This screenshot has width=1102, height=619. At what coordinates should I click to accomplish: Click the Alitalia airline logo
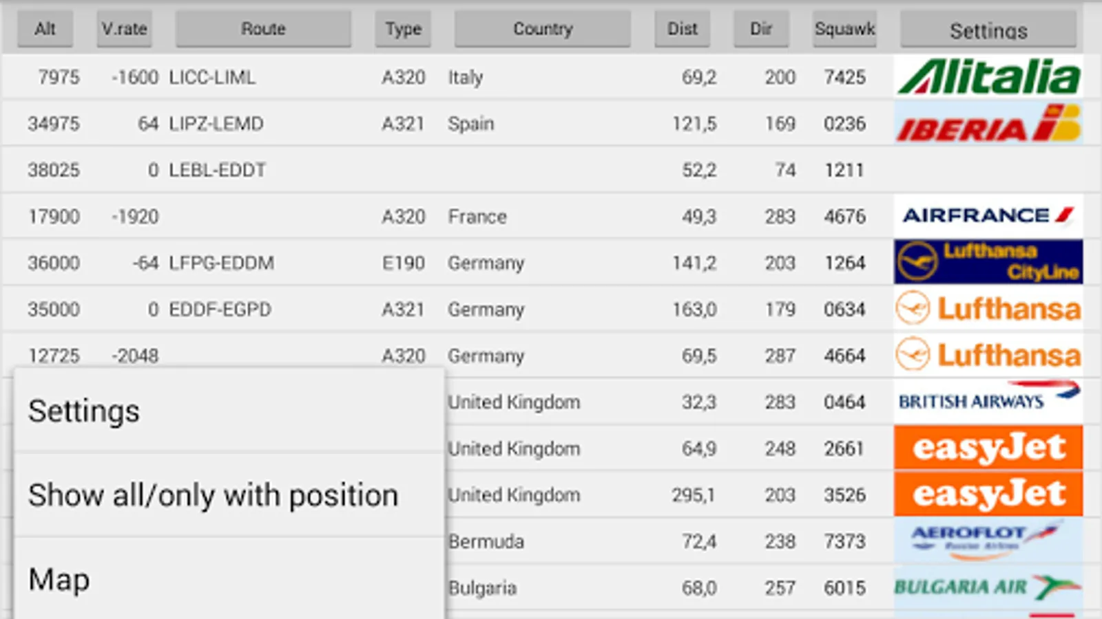pos(988,77)
